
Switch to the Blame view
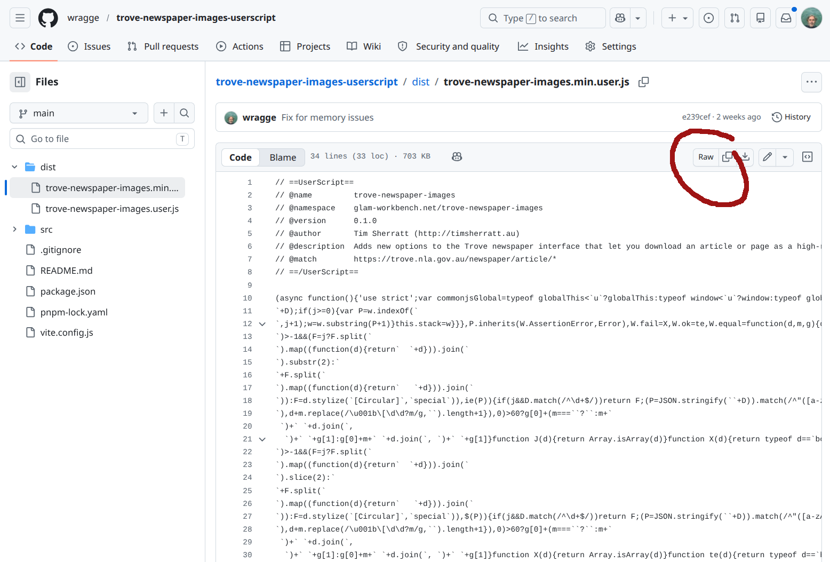[x=283, y=157]
